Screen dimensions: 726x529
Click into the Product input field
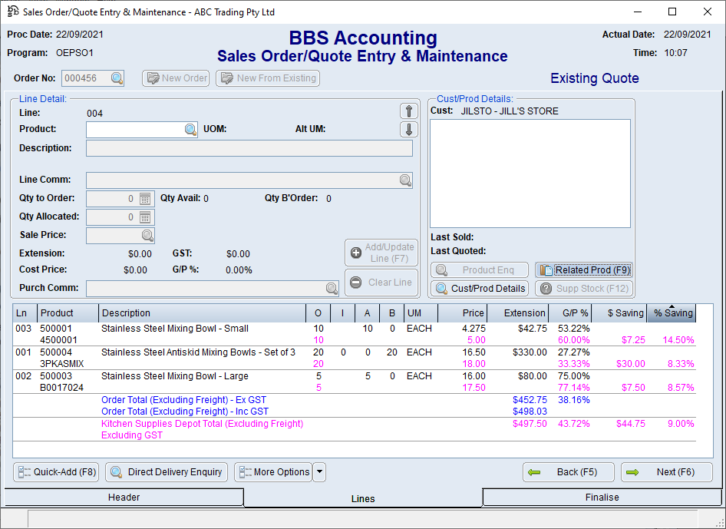[x=134, y=130]
